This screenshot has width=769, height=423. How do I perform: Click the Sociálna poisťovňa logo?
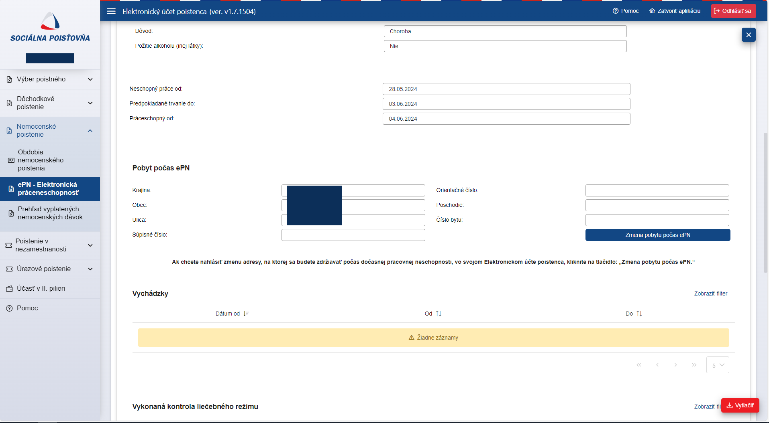click(x=50, y=27)
